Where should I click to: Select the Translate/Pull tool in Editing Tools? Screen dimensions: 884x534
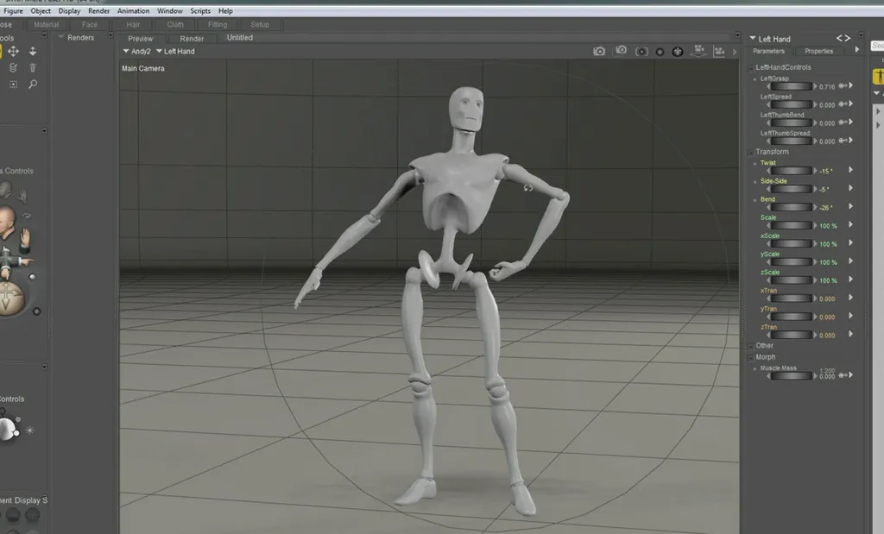tap(13, 51)
